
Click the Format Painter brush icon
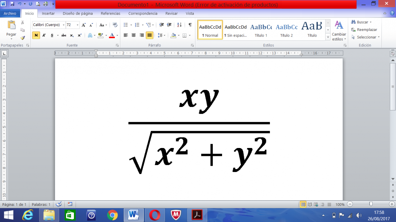pos(22,37)
